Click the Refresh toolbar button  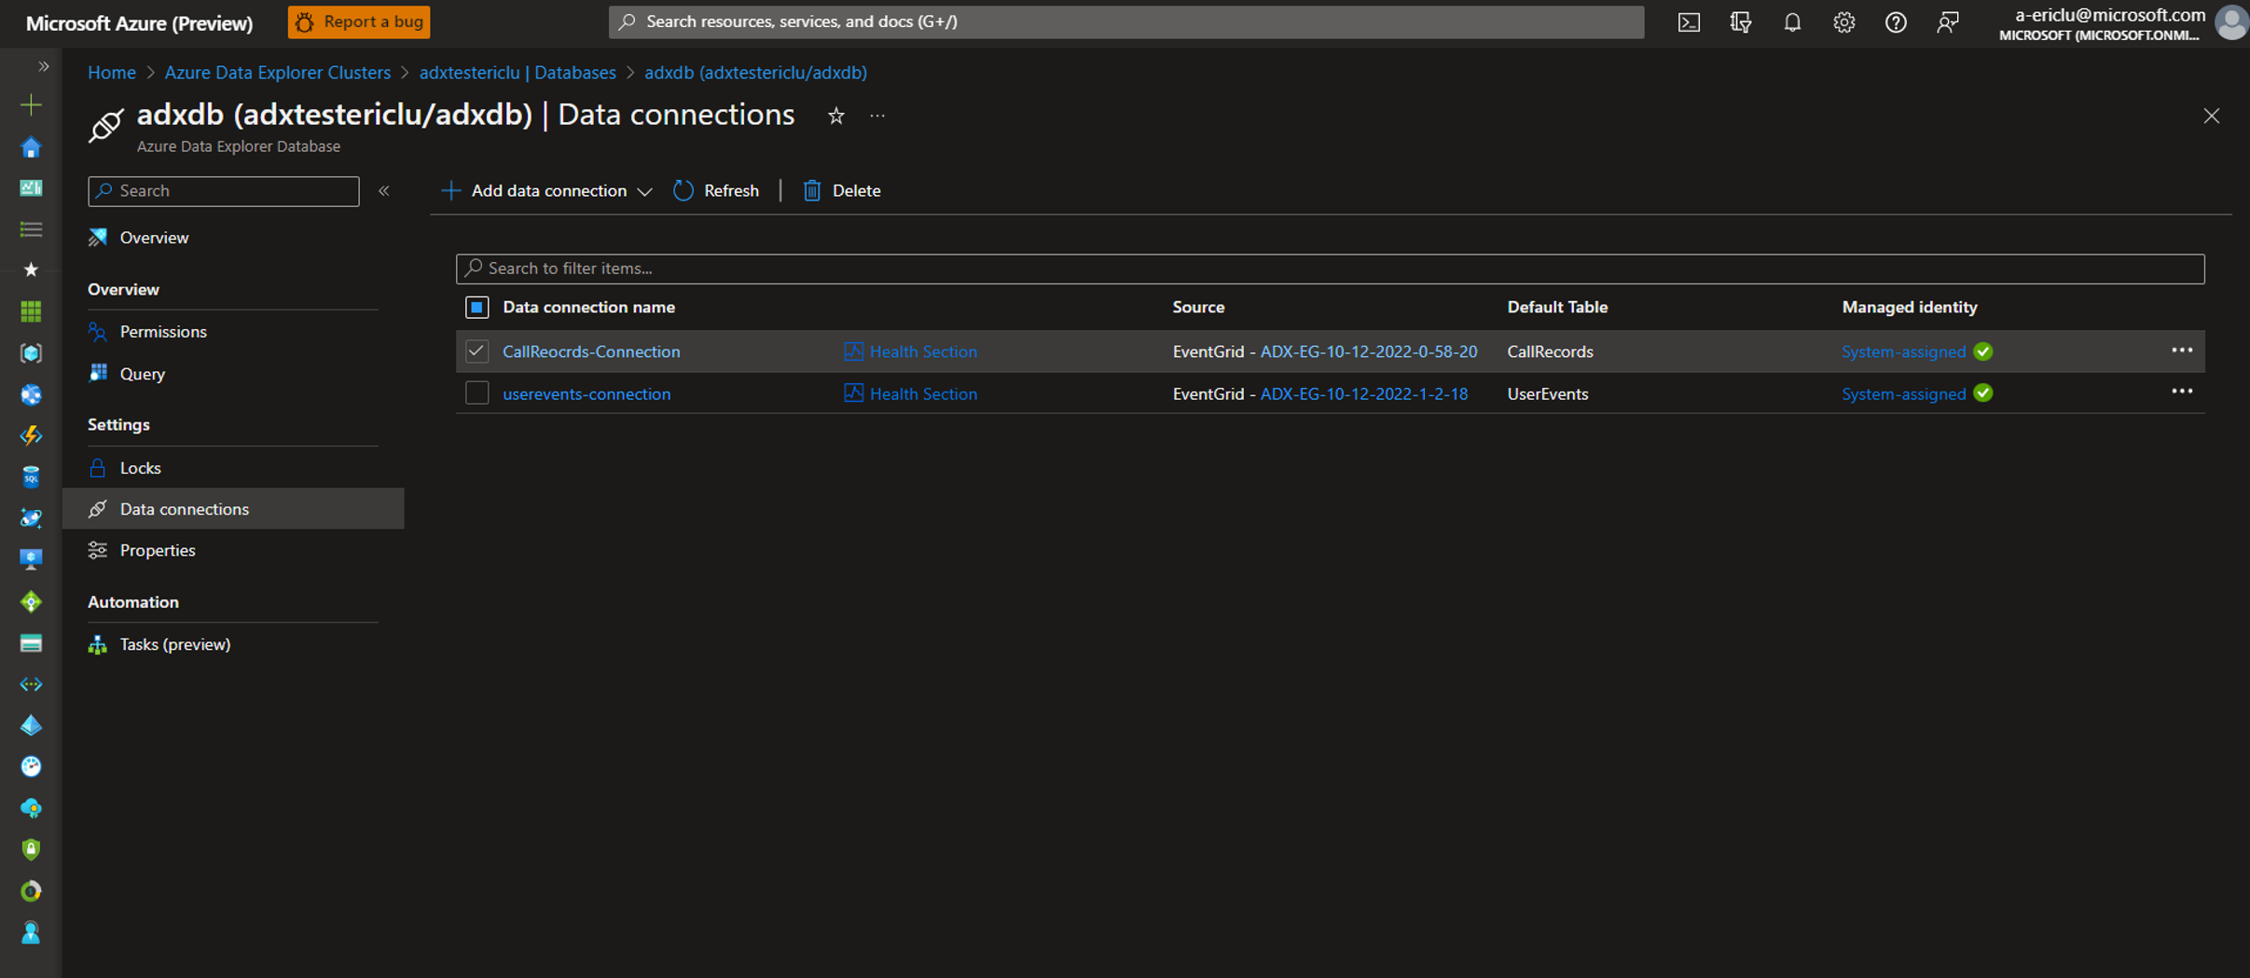[x=716, y=190]
